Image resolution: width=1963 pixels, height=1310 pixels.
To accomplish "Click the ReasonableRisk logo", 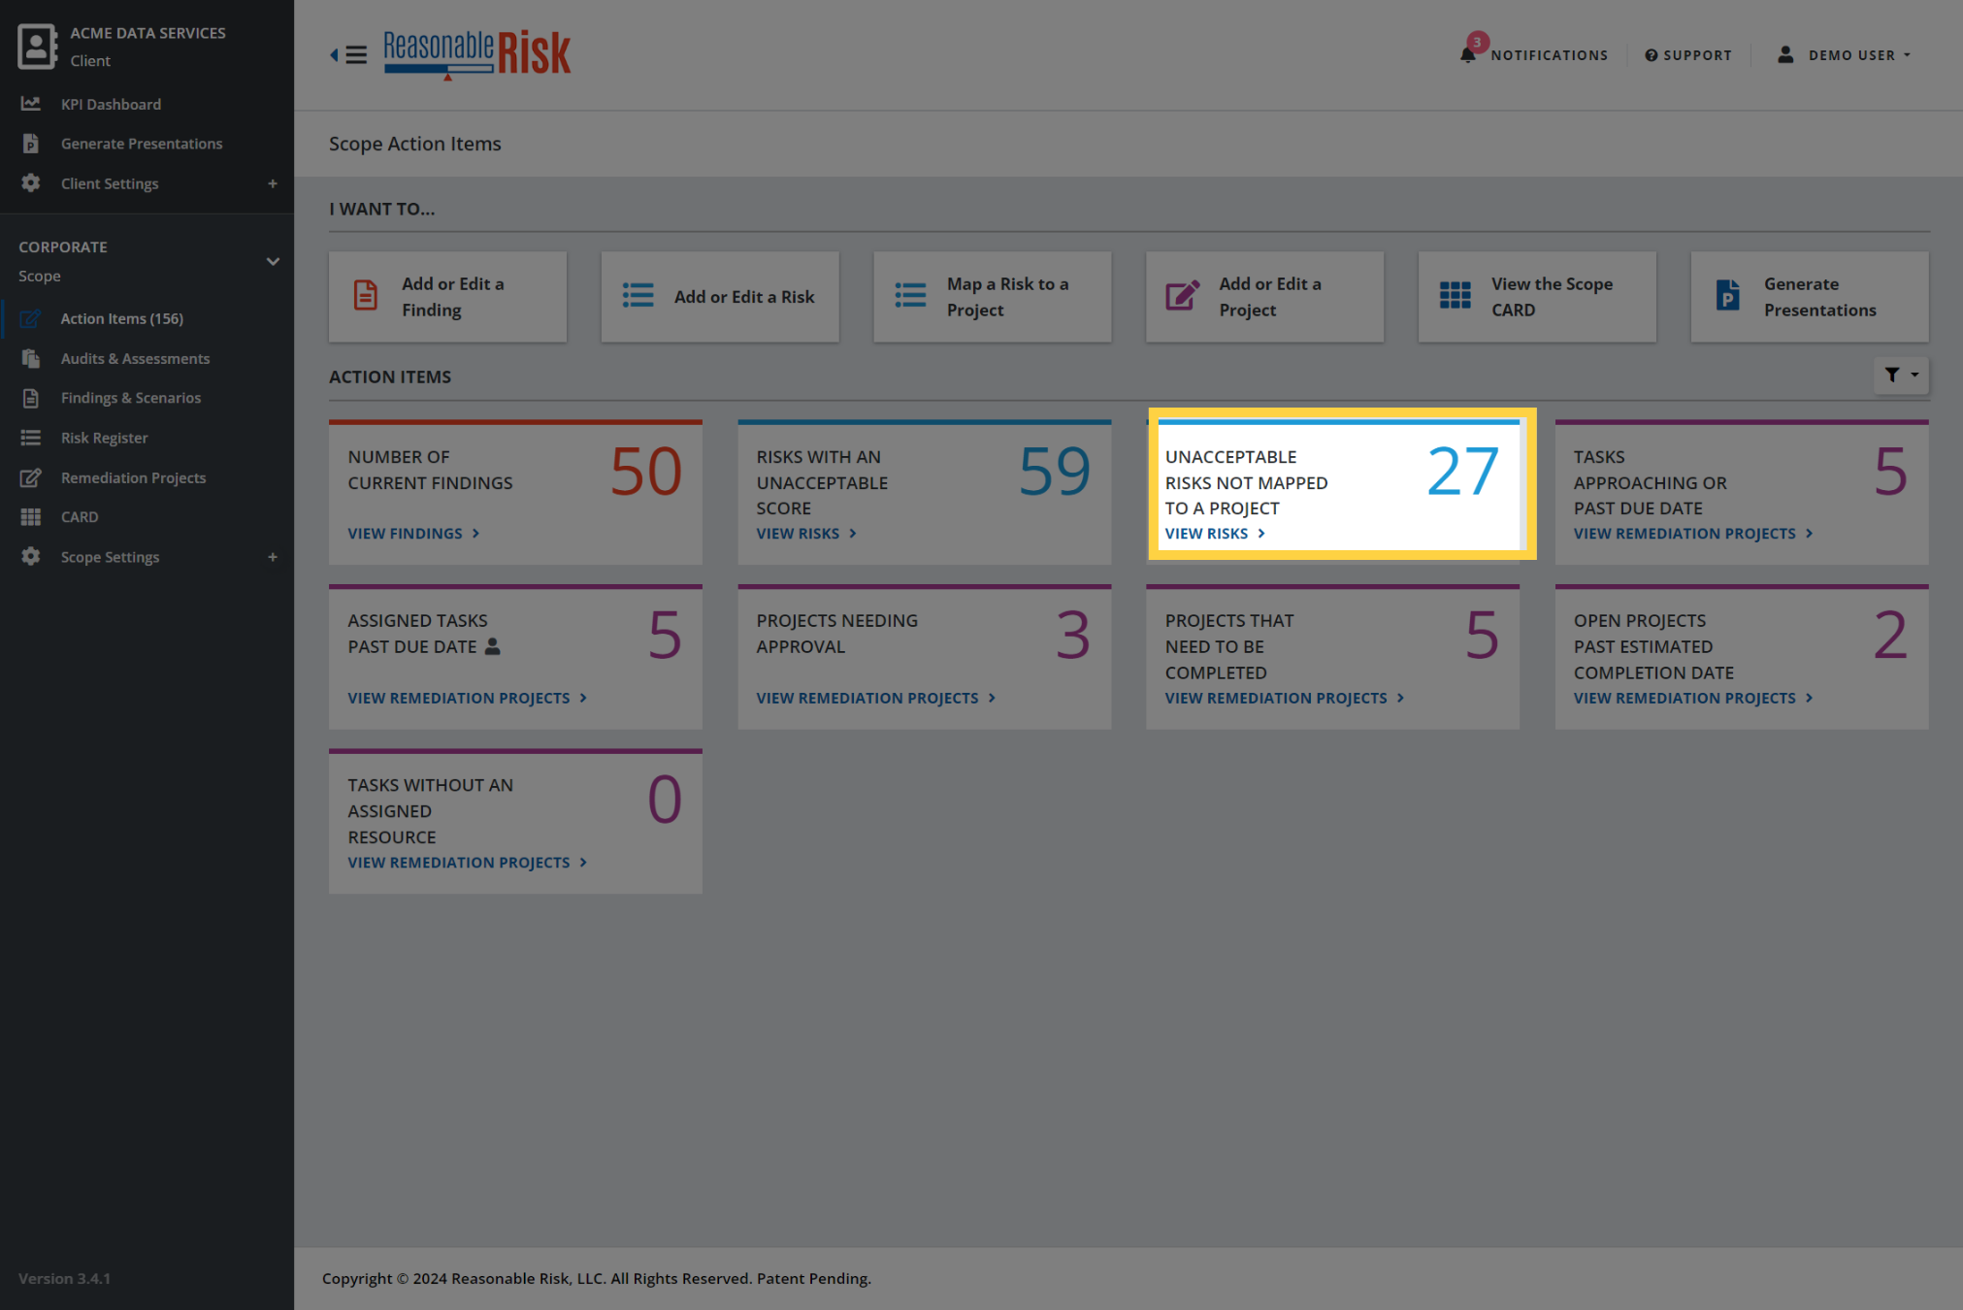I will (477, 54).
